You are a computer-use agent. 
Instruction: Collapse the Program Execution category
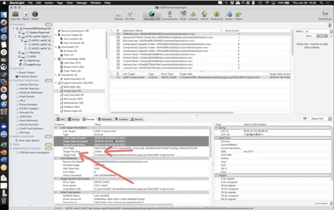coord(56,83)
